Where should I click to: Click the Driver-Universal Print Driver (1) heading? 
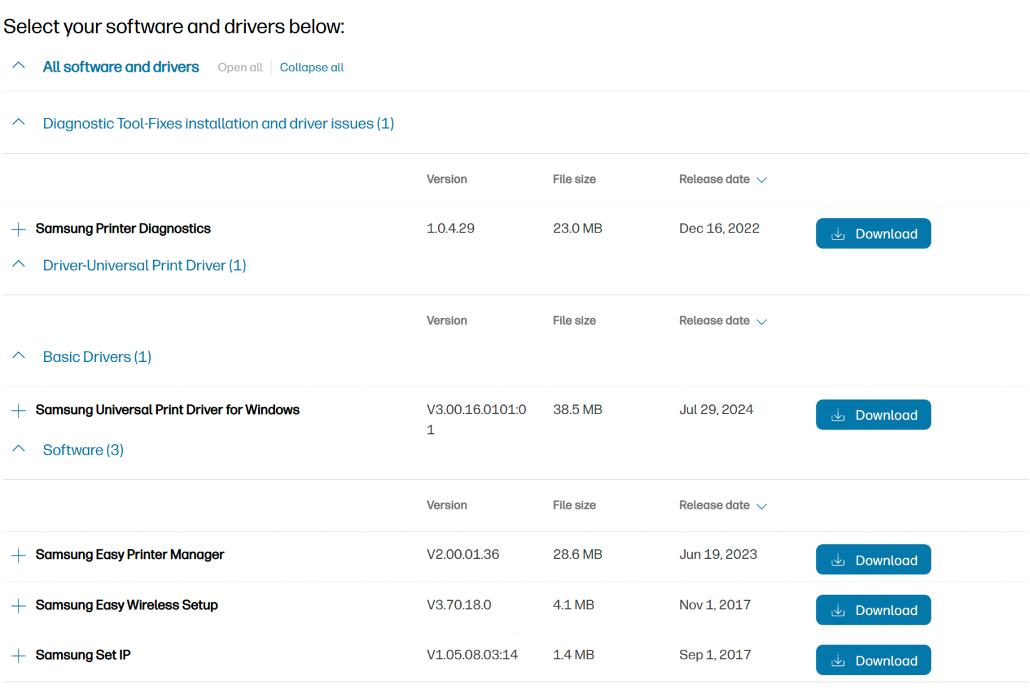[145, 265]
